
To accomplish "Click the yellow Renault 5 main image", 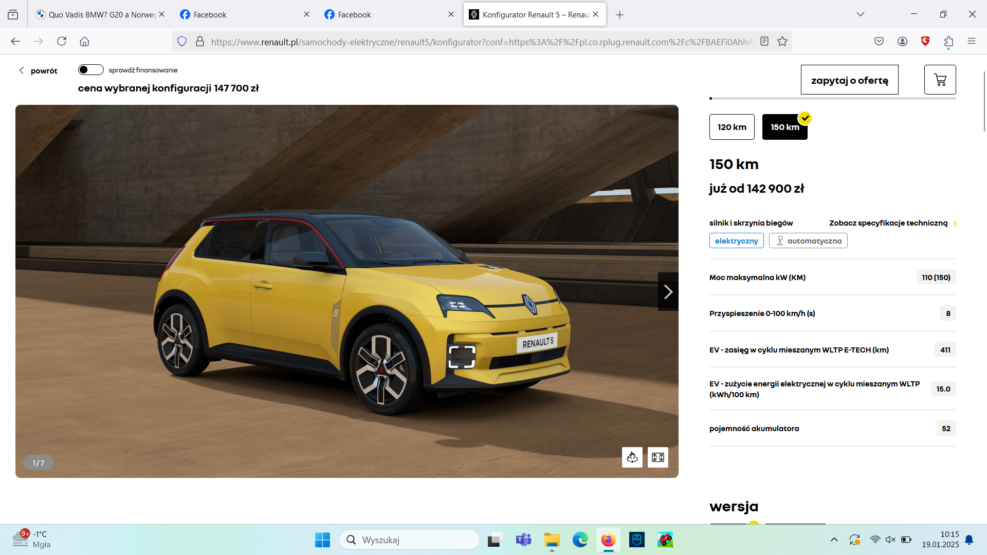I will pos(347,291).
